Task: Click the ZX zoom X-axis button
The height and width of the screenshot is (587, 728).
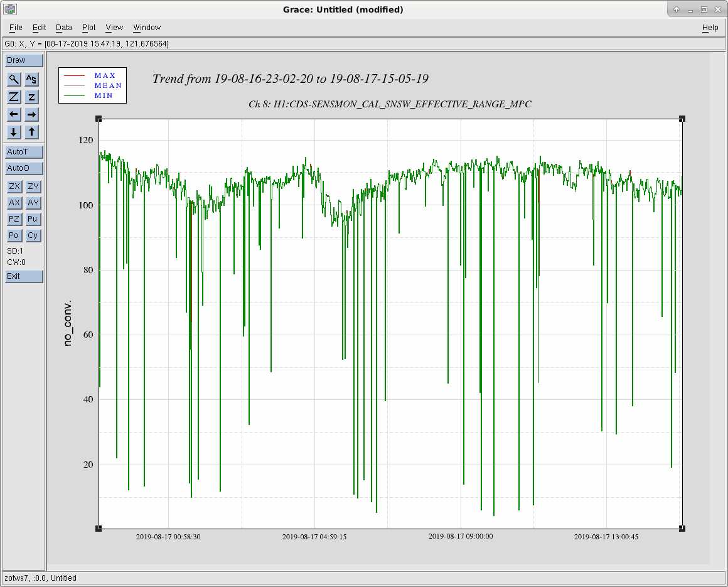Action: click(x=14, y=186)
